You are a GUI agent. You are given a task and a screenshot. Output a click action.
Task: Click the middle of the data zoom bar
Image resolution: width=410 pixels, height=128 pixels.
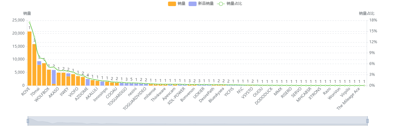pos(198,121)
